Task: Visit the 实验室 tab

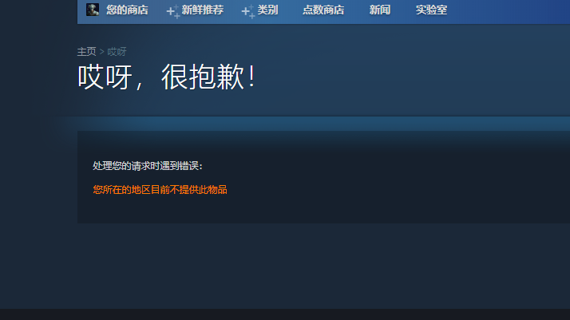Action: coord(431,10)
